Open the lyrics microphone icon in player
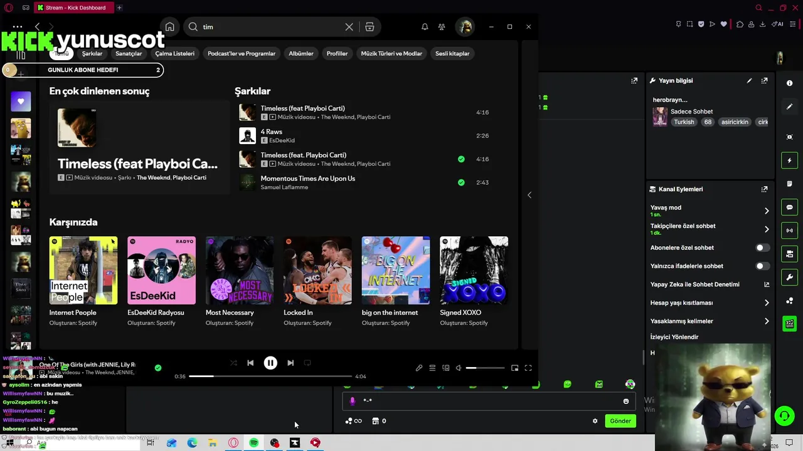 pyautogui.click(x=419, y=368)
